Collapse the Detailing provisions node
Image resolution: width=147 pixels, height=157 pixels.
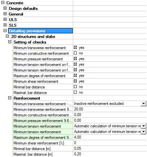pos(5,31)
